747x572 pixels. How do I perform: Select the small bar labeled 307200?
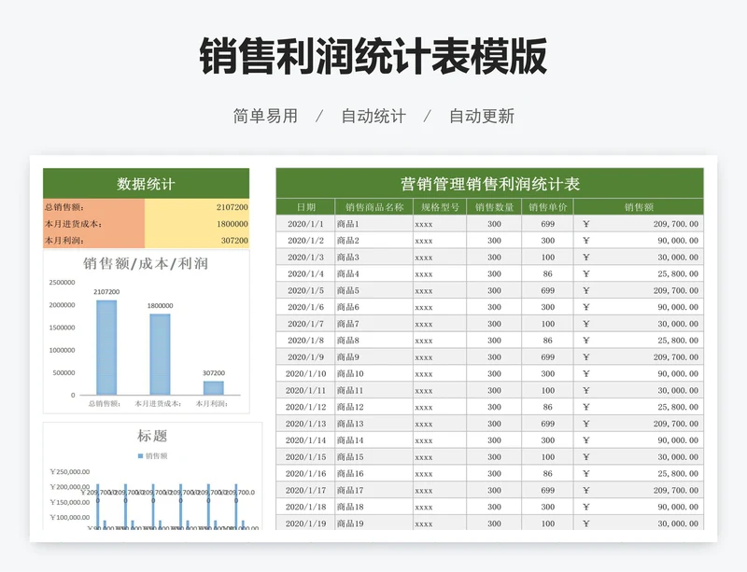tap(214, 387)
